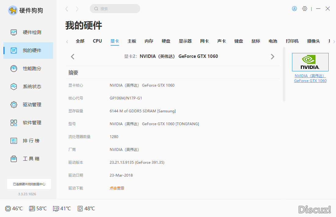This screenshot has height=217, width=336.
Task: Switch to the 声卡 tab
Action: 221,41
